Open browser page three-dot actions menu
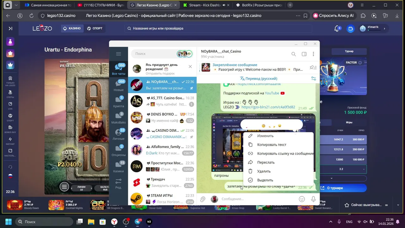 pyautogui.click(x=298, y=16)
